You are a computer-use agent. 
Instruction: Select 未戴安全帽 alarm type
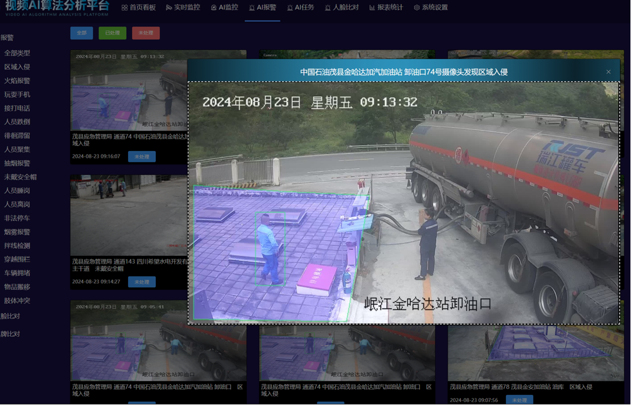(20, 177)
